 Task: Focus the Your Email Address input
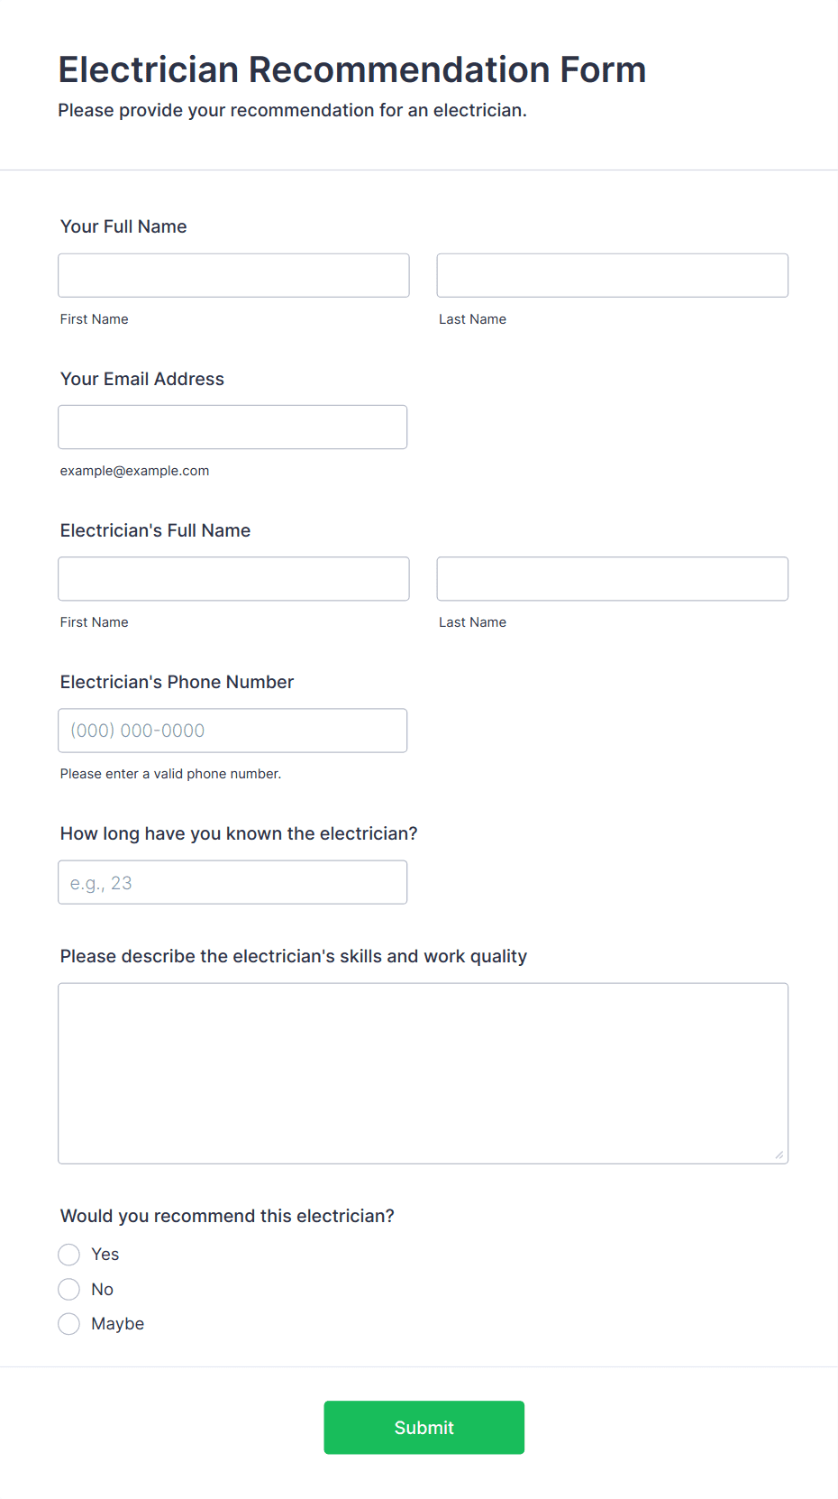232,427
